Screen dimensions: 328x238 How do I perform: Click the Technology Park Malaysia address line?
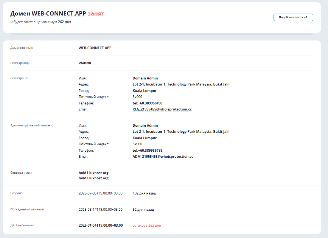[181, 84]
